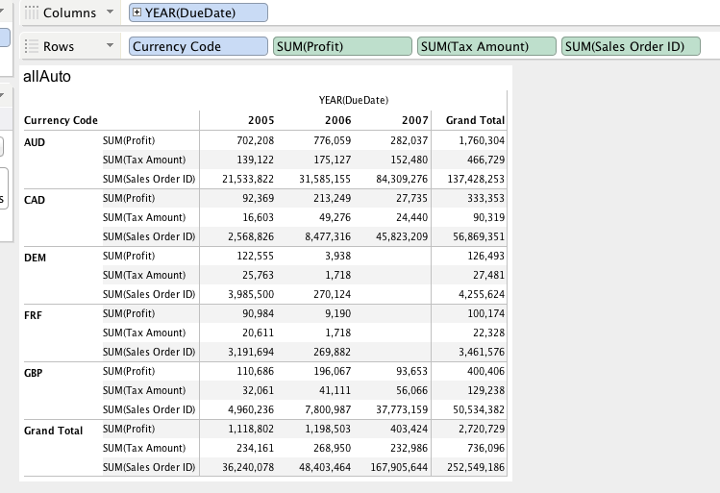Select the Currency Code pill in Rows
The image size is (720, 493).
tap(198, 46)
